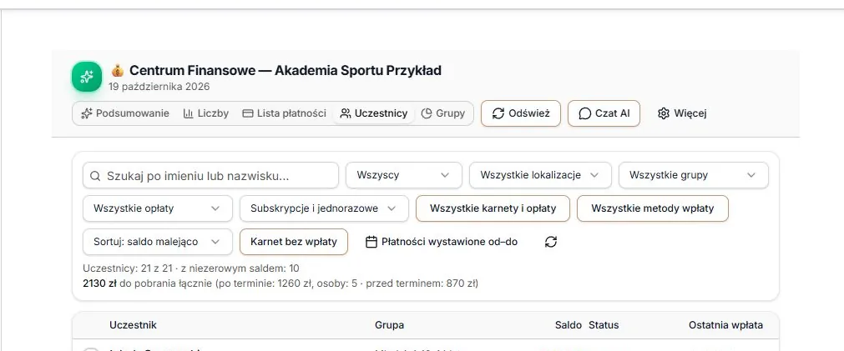Viewport: 844px width, 351px height.
Task: Click the green sparkle app logo
Action: (87, 77)
